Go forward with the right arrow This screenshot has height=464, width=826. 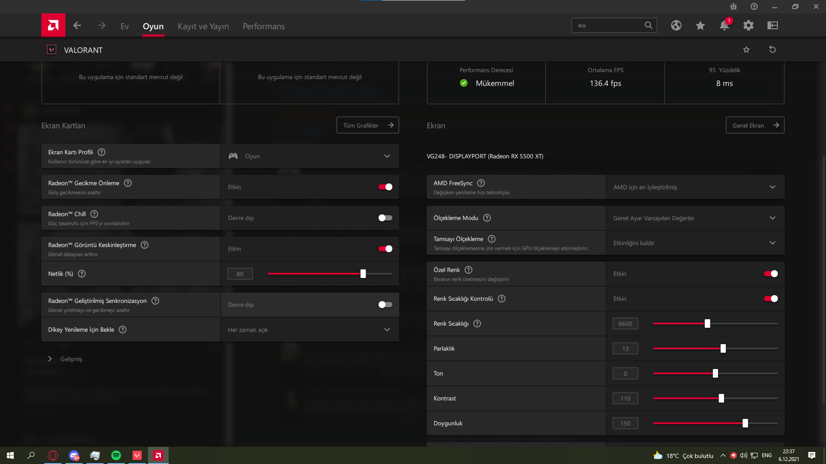(102, 26)
